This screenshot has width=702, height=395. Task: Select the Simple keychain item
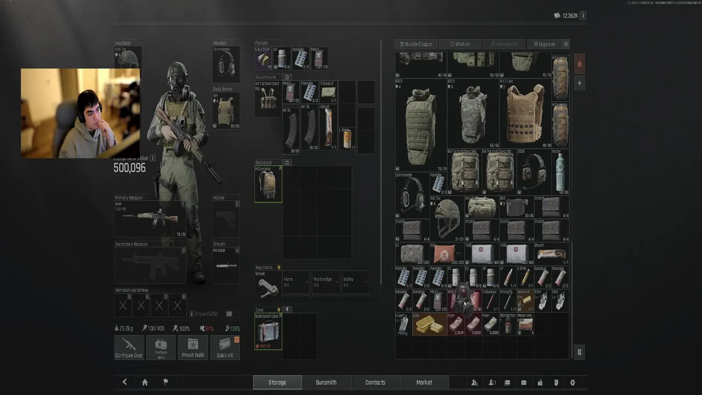(268, 285)
